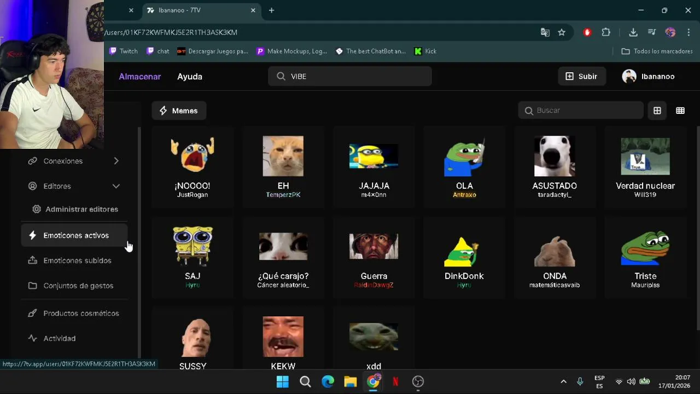The height and width of the screenshot is (394, 700).
Task: Open Administrar editores gear icon
Action: tap(37, 209)
